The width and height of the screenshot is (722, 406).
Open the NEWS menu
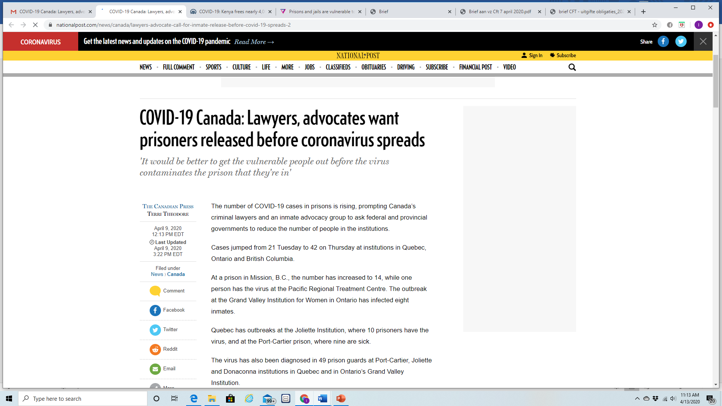[146, 67]
